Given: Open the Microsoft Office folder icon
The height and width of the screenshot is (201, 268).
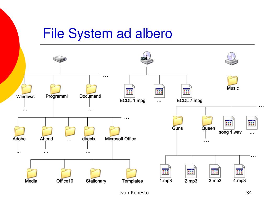Looking at the screenshot, I should click(115, 131).
